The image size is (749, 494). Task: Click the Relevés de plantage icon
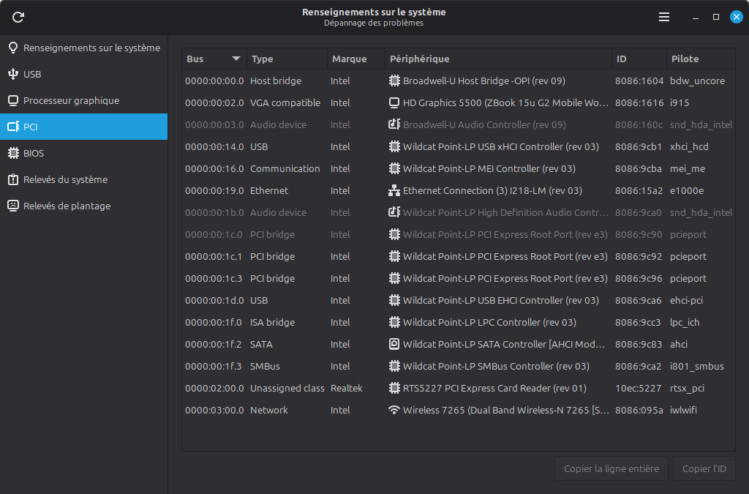pyautogui.click(x=14, y=206)
